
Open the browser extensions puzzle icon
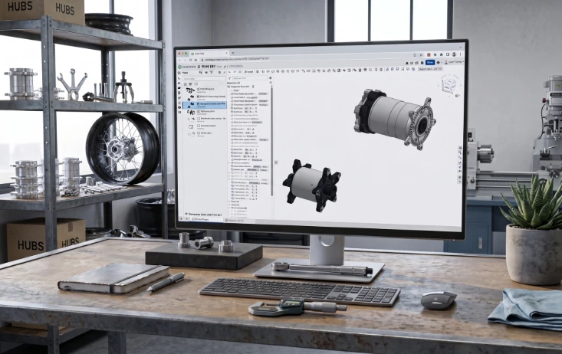tap(441, 55)
